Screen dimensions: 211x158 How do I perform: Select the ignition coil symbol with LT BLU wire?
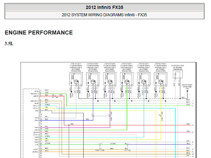(144, 79)
